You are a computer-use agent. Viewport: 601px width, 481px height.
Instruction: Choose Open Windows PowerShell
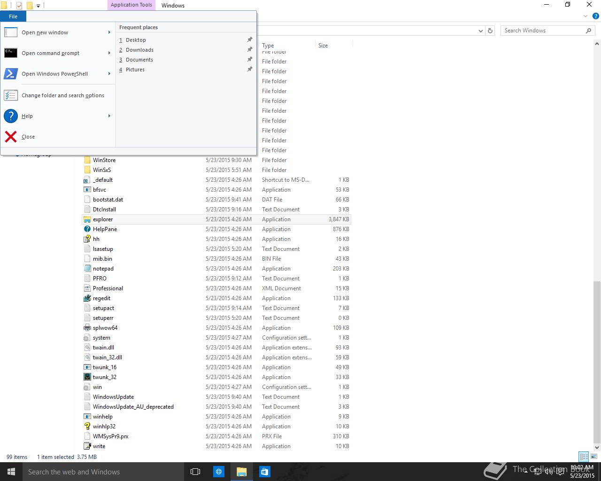click(x=58, y=74)
